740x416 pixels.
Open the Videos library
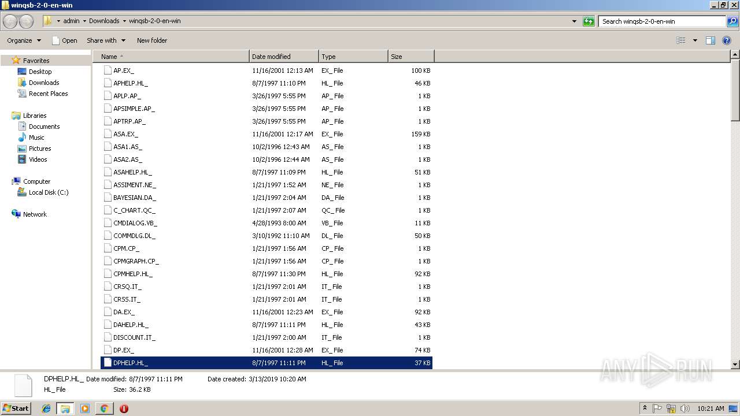pos(32,159)
